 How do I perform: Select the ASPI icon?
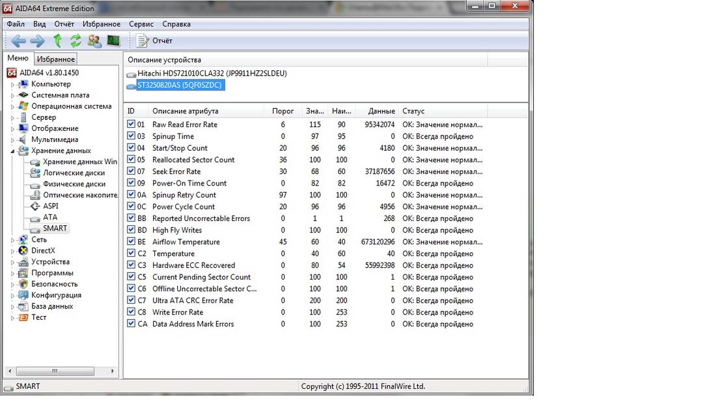(35, 206)
